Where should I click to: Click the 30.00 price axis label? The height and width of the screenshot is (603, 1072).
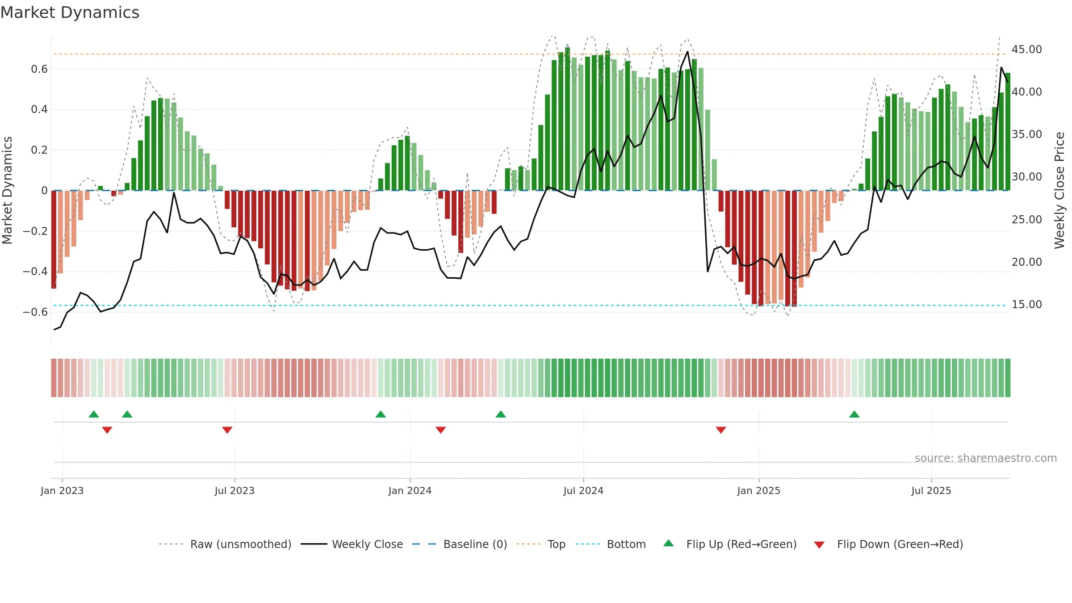coord(1027,176)
